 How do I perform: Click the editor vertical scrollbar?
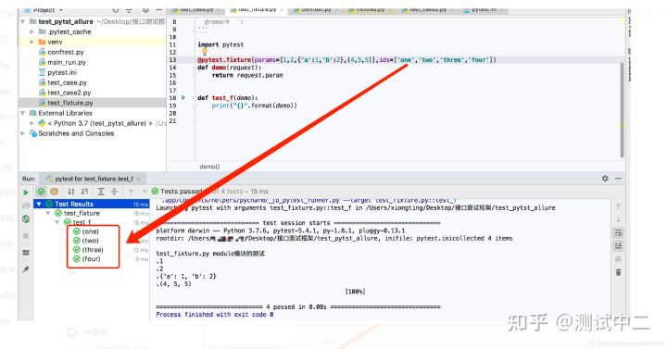pyautogui.click(x=622, y=109)
